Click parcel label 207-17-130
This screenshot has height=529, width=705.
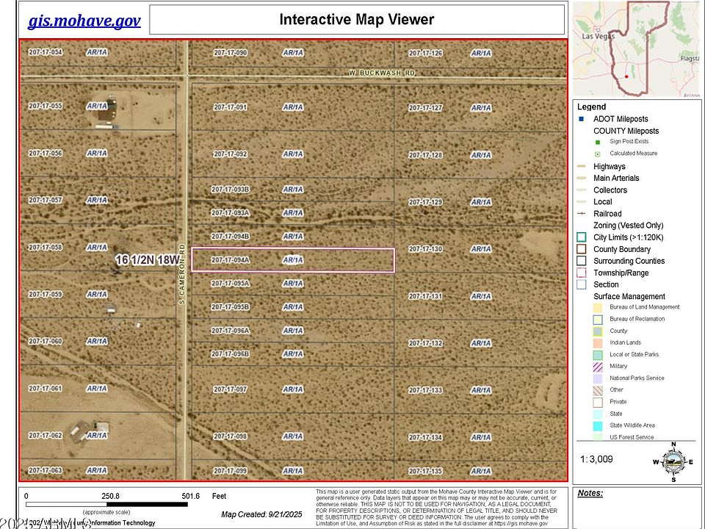[x=425, y=249]
